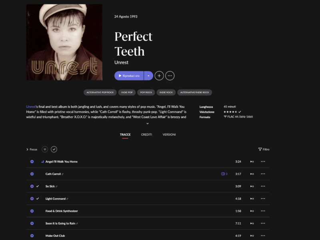Viewport: 320px width, 240px height.
Task: Toggle circled checkmark filter near Focus
Action: click(54, 149)
